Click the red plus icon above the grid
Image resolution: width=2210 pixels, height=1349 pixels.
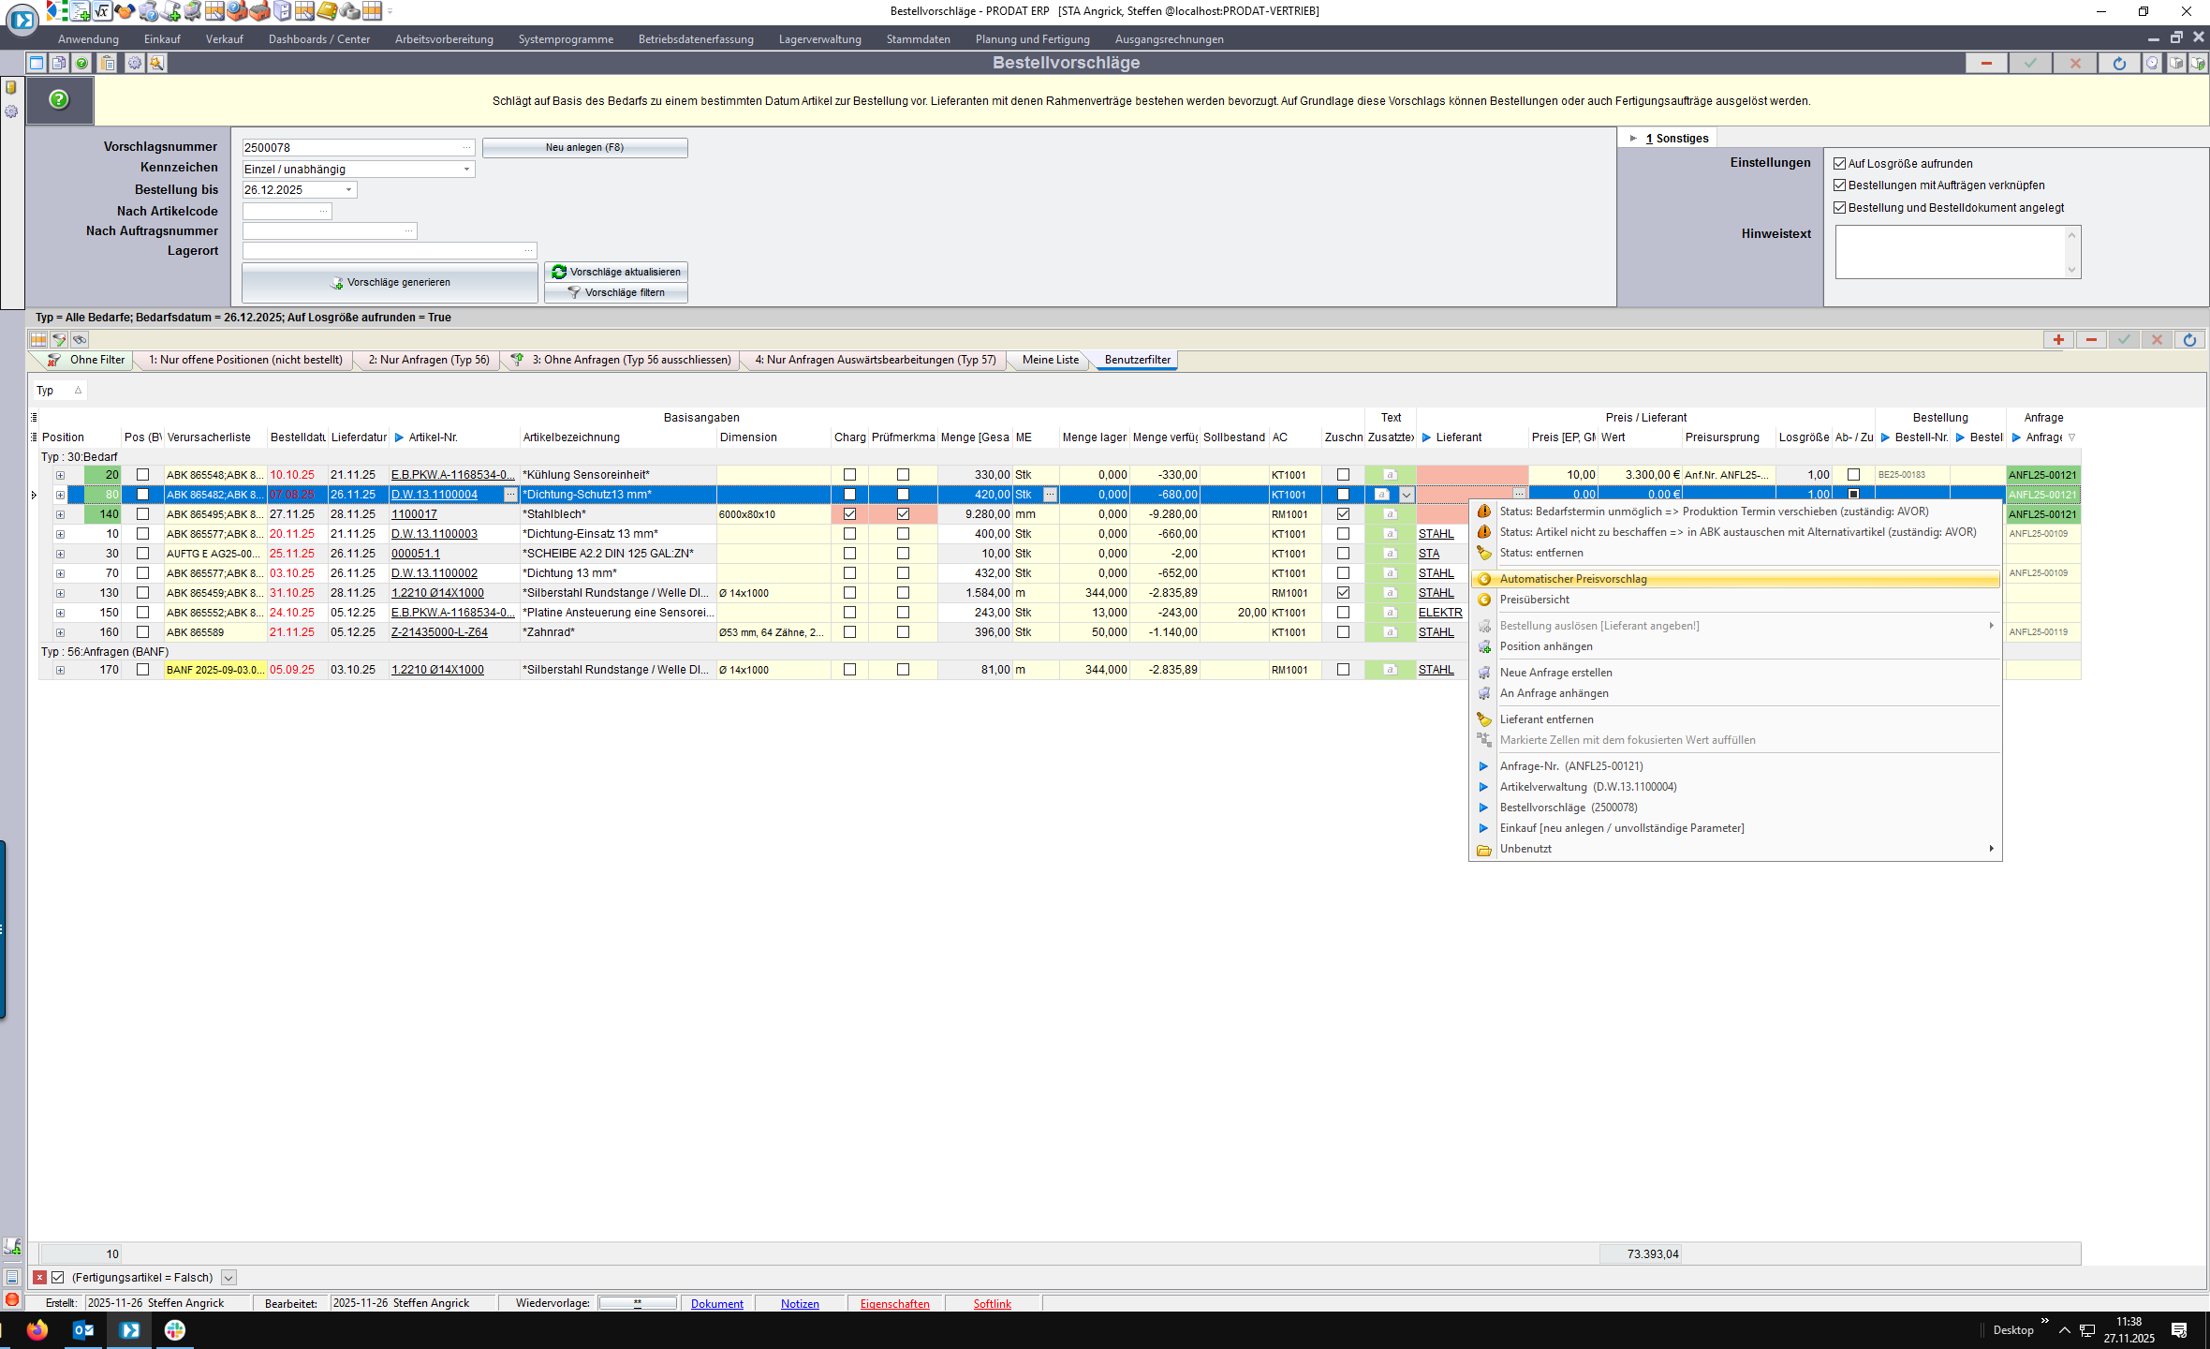point(2057,340)
